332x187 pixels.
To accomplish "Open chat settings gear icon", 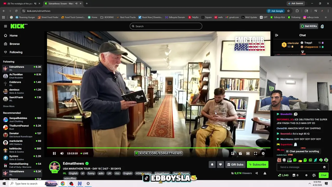I will [306, 175].
